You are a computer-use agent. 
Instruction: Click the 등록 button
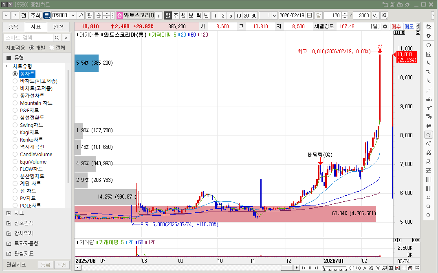pyautogui.click(x=46, y=265)
